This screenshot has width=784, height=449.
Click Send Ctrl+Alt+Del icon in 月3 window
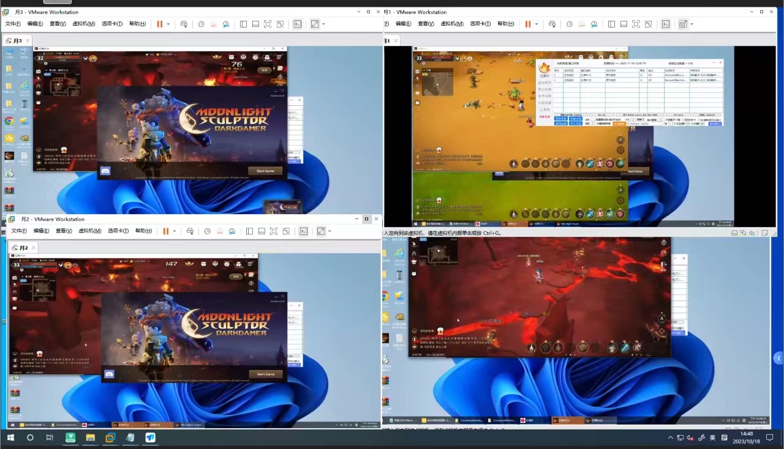point(184,24)
